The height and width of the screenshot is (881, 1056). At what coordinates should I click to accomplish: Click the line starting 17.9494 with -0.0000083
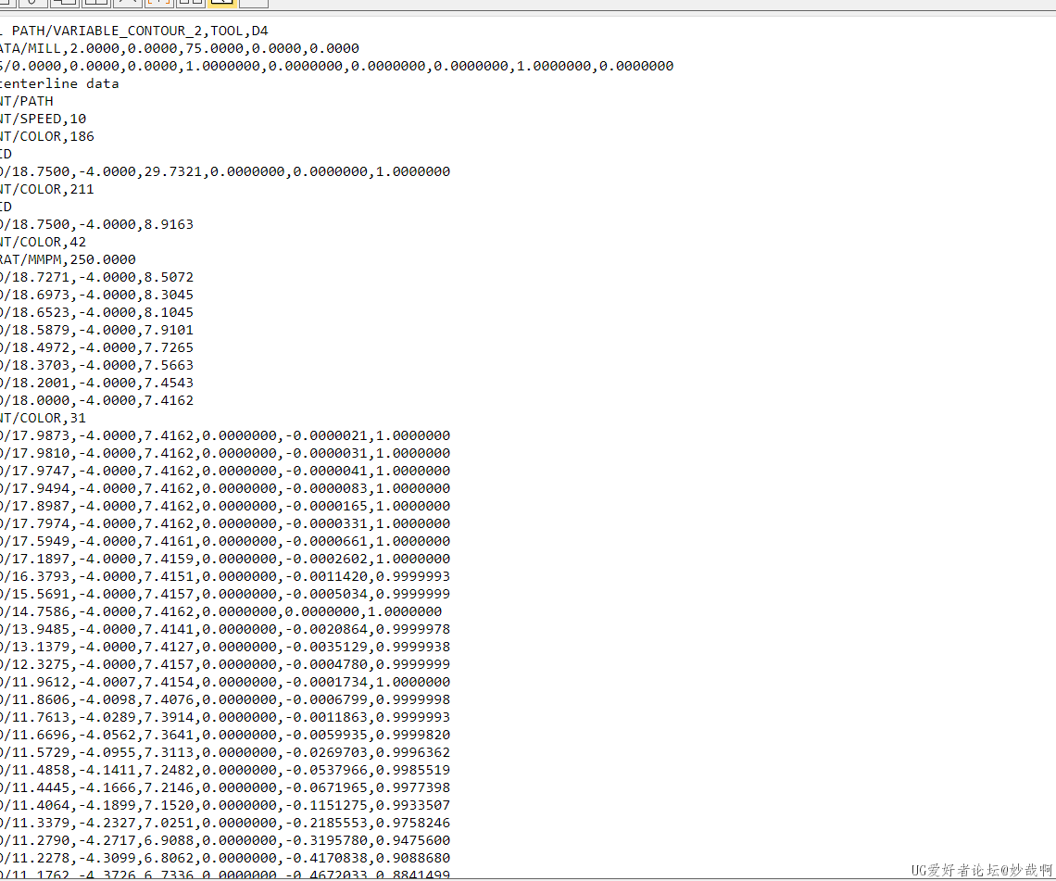pyautogui.click(x=225, y=488)
